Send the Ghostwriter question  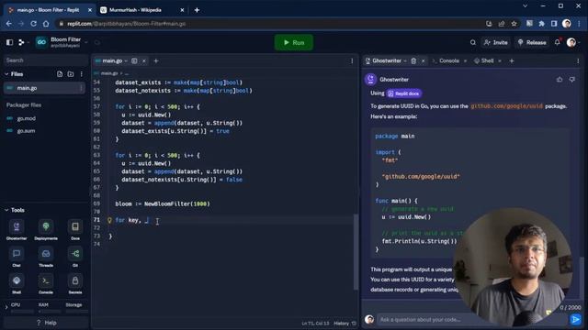pyautogui.click(x=575, y=319)
